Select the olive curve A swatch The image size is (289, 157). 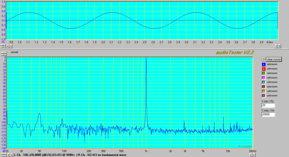(x=264, y=91)
